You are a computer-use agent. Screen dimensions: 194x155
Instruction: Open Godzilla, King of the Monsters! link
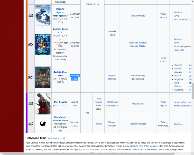tap(144, 146)
